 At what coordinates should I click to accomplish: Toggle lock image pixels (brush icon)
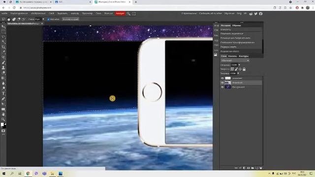coord(236,69)
